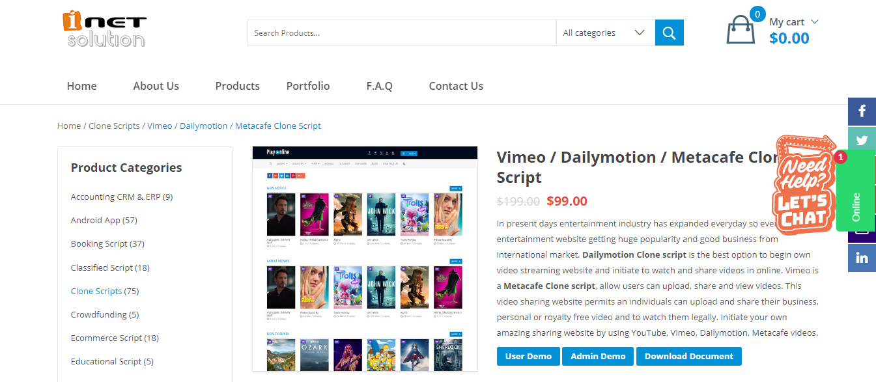
Task: Open the Portfolio menu item
Action: 308,86
